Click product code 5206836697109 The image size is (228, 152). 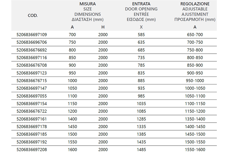32,35
